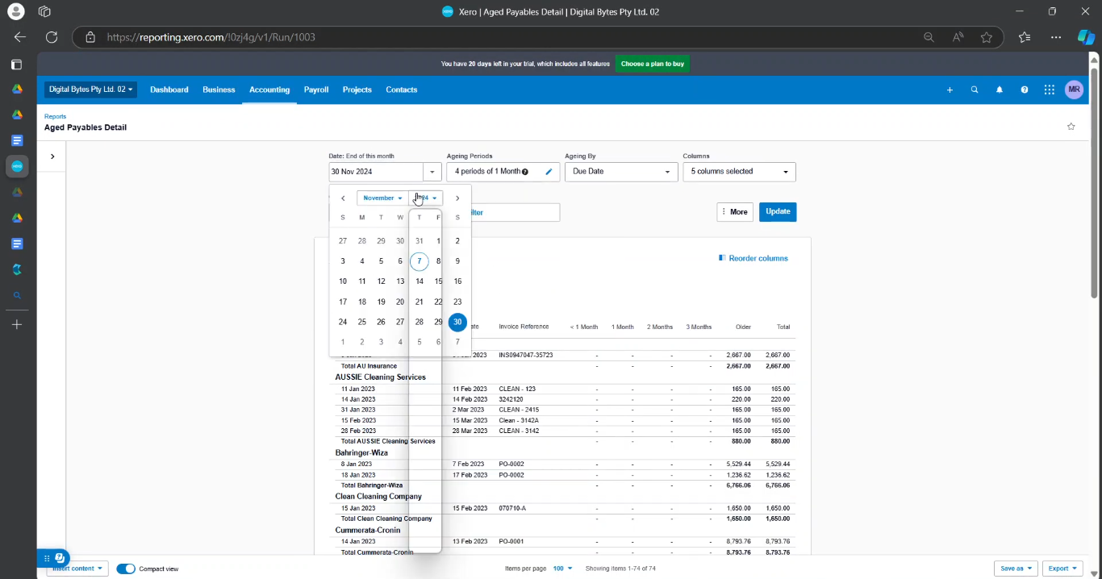
Task: Open the Projects menu
Action: coord(357,90)
